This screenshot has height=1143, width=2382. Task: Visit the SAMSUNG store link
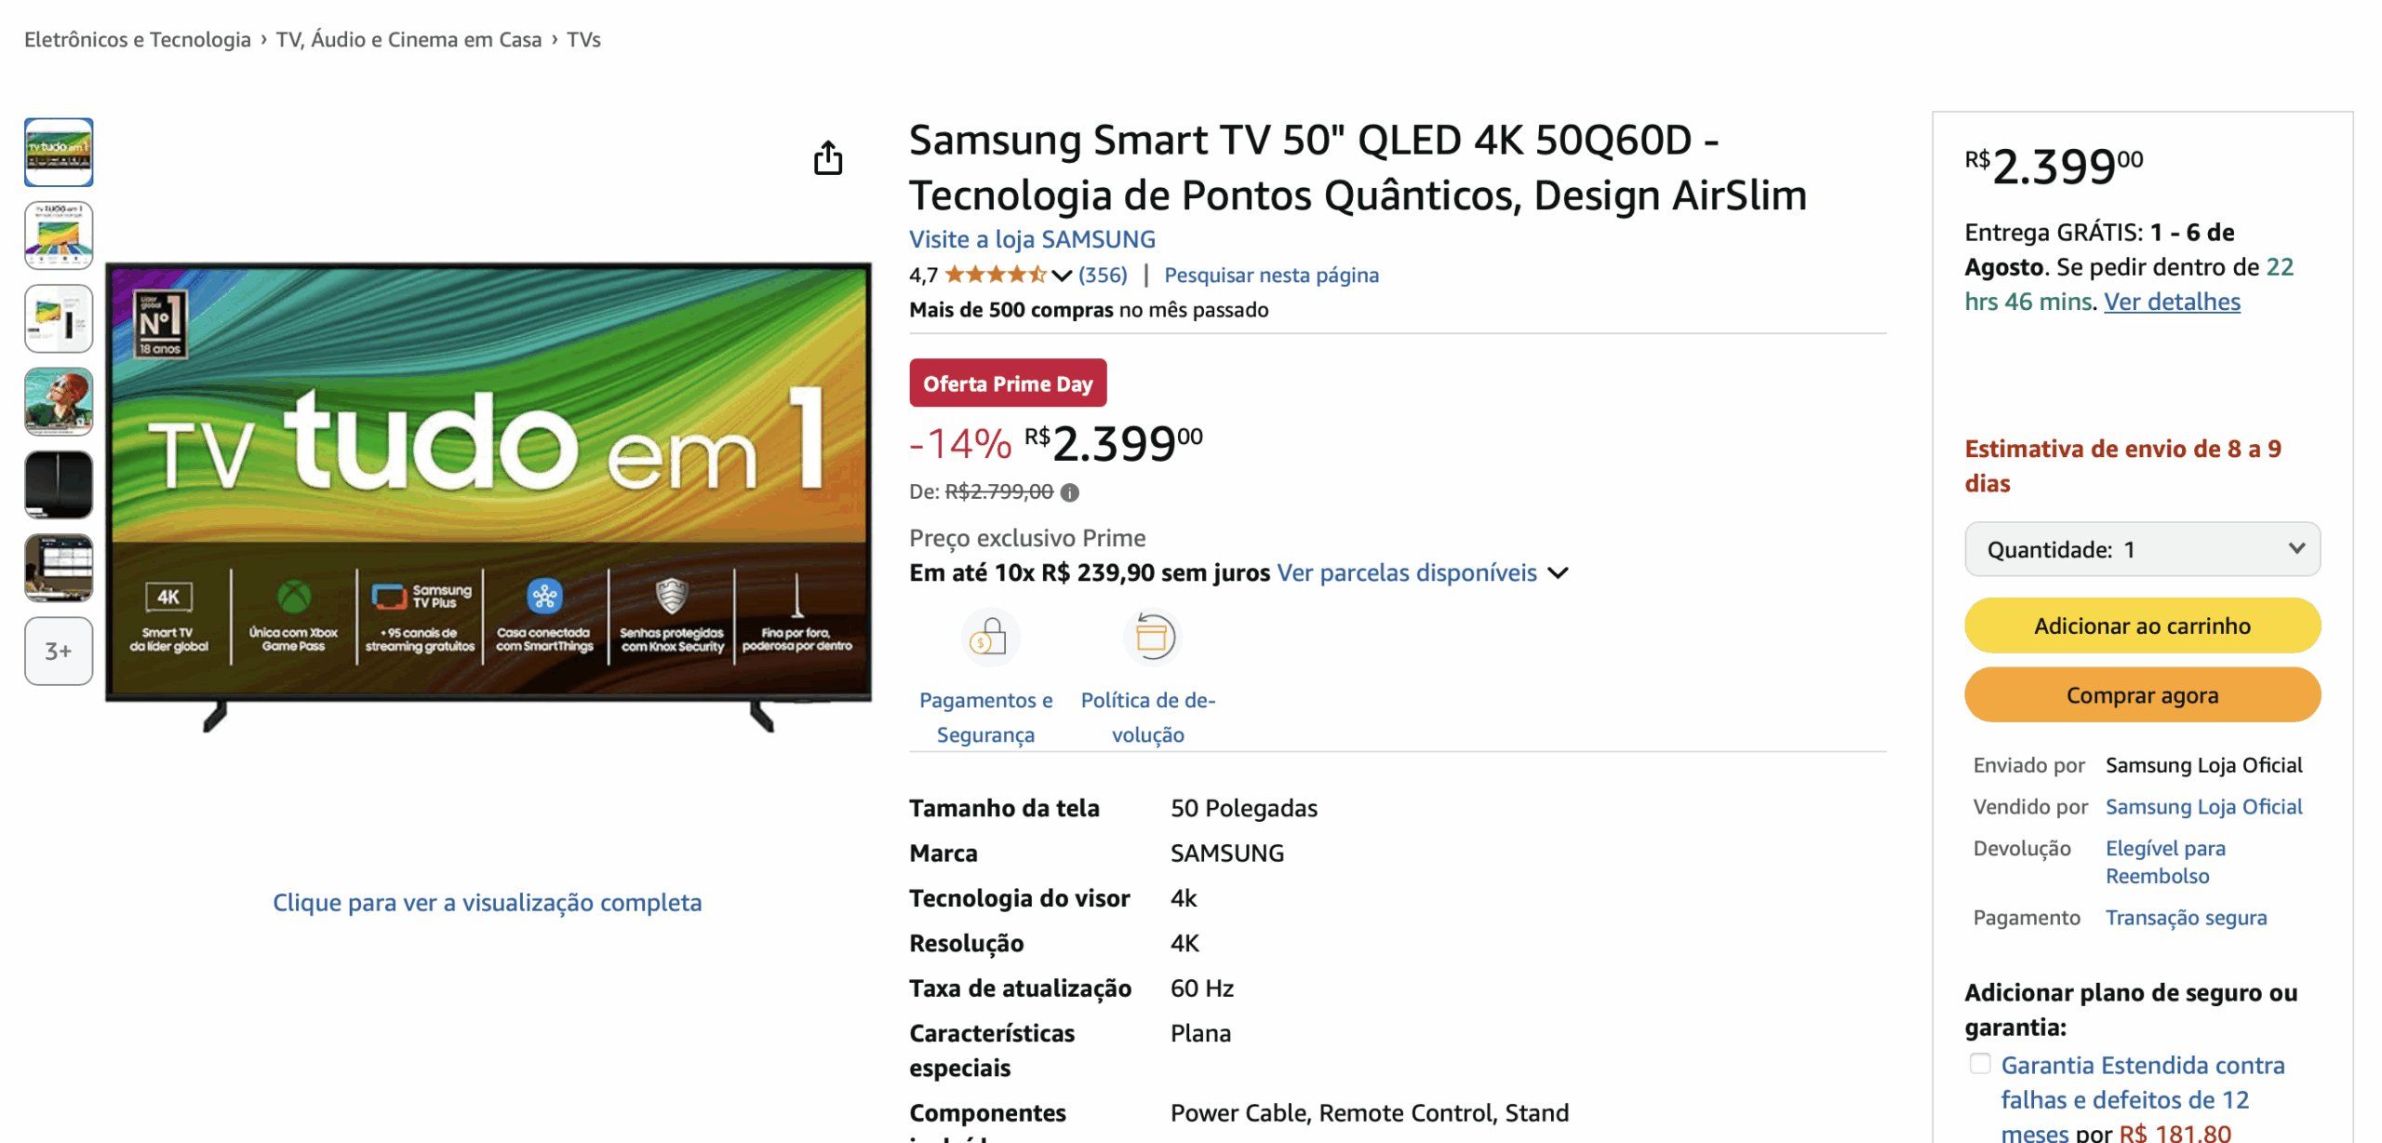coord(1032,239)
